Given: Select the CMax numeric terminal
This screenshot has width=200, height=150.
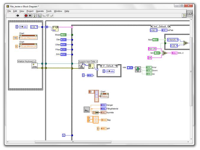Looking at the screenshot, I should pyautogui.click(x=64, y=45).
